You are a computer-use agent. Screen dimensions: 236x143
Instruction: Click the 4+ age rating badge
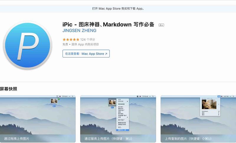pos(161,25)
